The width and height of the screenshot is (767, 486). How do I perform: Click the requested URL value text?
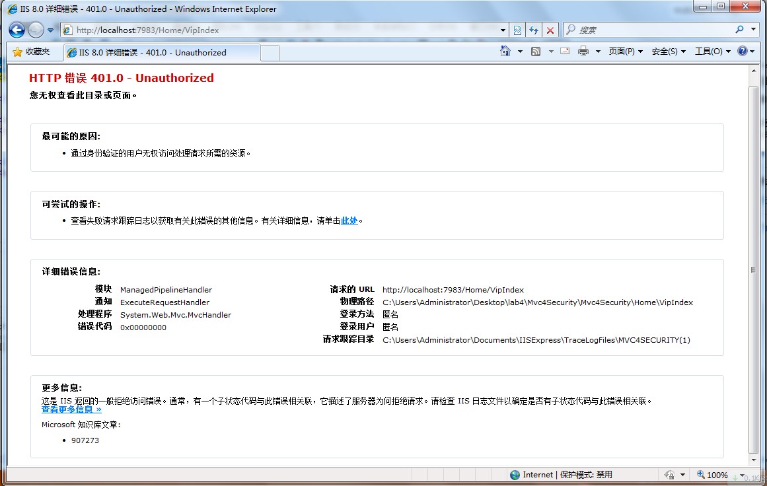[x=453, y=290]
